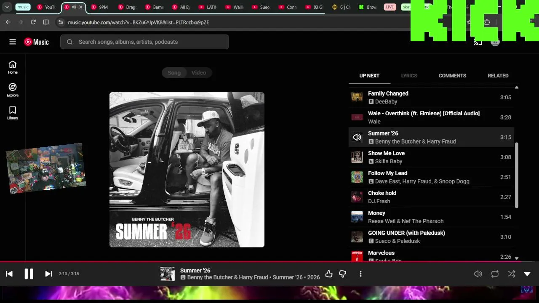Click the search songs, albums, artists field
Screen dimensions: 539x303
coord(144,42)
